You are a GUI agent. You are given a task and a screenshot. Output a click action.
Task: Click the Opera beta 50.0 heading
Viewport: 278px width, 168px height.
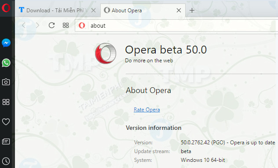coord(166,50)
